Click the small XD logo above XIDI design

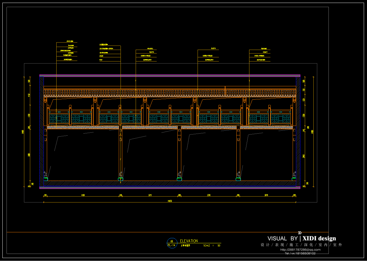(299, 233)
